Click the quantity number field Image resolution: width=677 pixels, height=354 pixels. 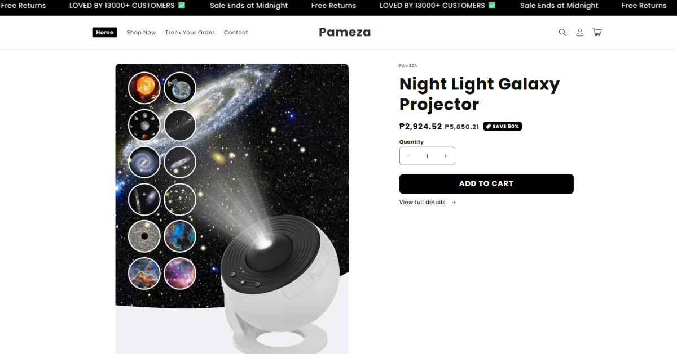click(x=427, y=156)
